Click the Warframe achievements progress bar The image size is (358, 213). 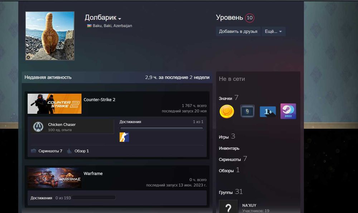coord(94,198)
